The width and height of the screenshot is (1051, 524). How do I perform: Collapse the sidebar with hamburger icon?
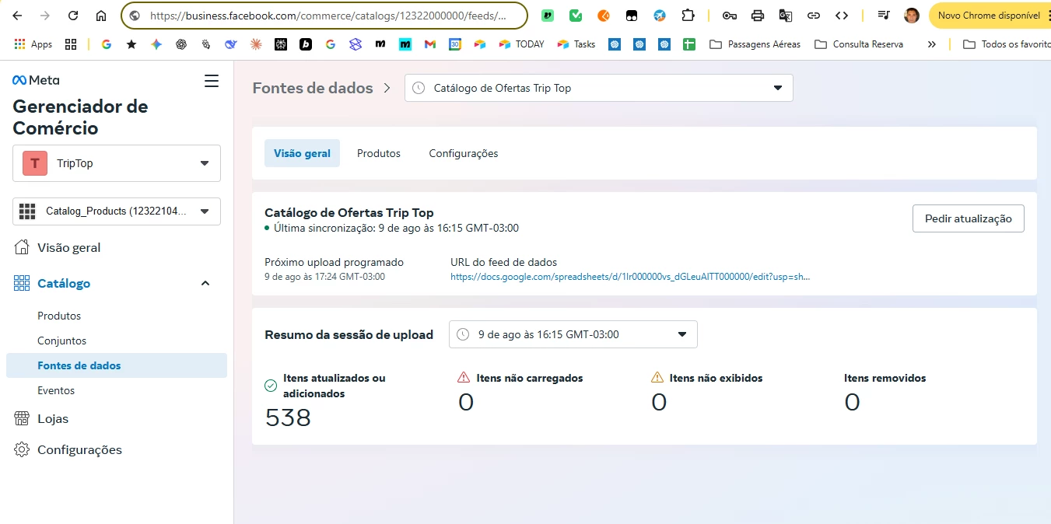pyautogui.click(x=212, y=81)
